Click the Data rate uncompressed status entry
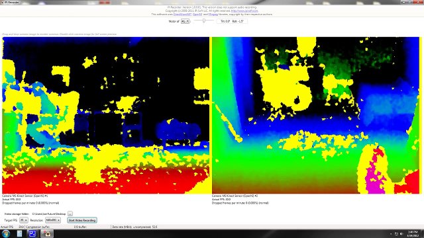The height and width of the screenshot is (238, 424). [134, 227]
